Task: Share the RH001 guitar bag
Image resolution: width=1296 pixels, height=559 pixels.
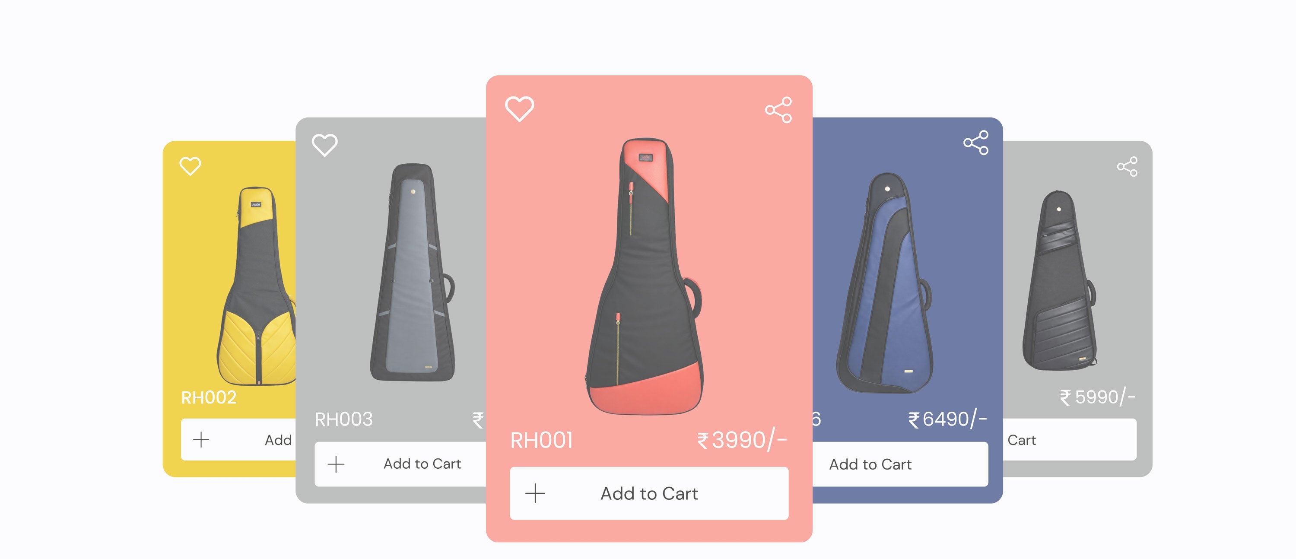Action: tap(778, 110)
